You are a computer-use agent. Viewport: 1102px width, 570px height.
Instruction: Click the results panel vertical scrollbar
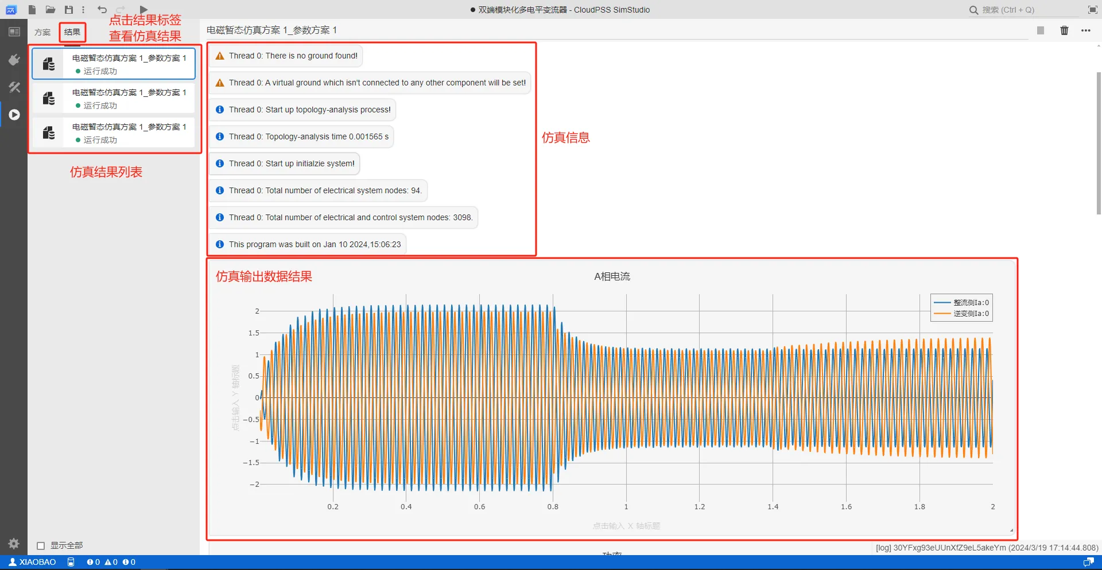click(1099, 143)
